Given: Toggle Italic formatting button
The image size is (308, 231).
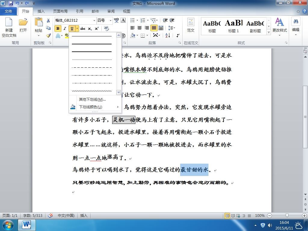Looking at the screenshot, I should point(65,29).
